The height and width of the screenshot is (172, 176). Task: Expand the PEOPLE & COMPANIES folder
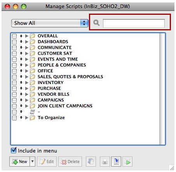(x=27, y=65)
